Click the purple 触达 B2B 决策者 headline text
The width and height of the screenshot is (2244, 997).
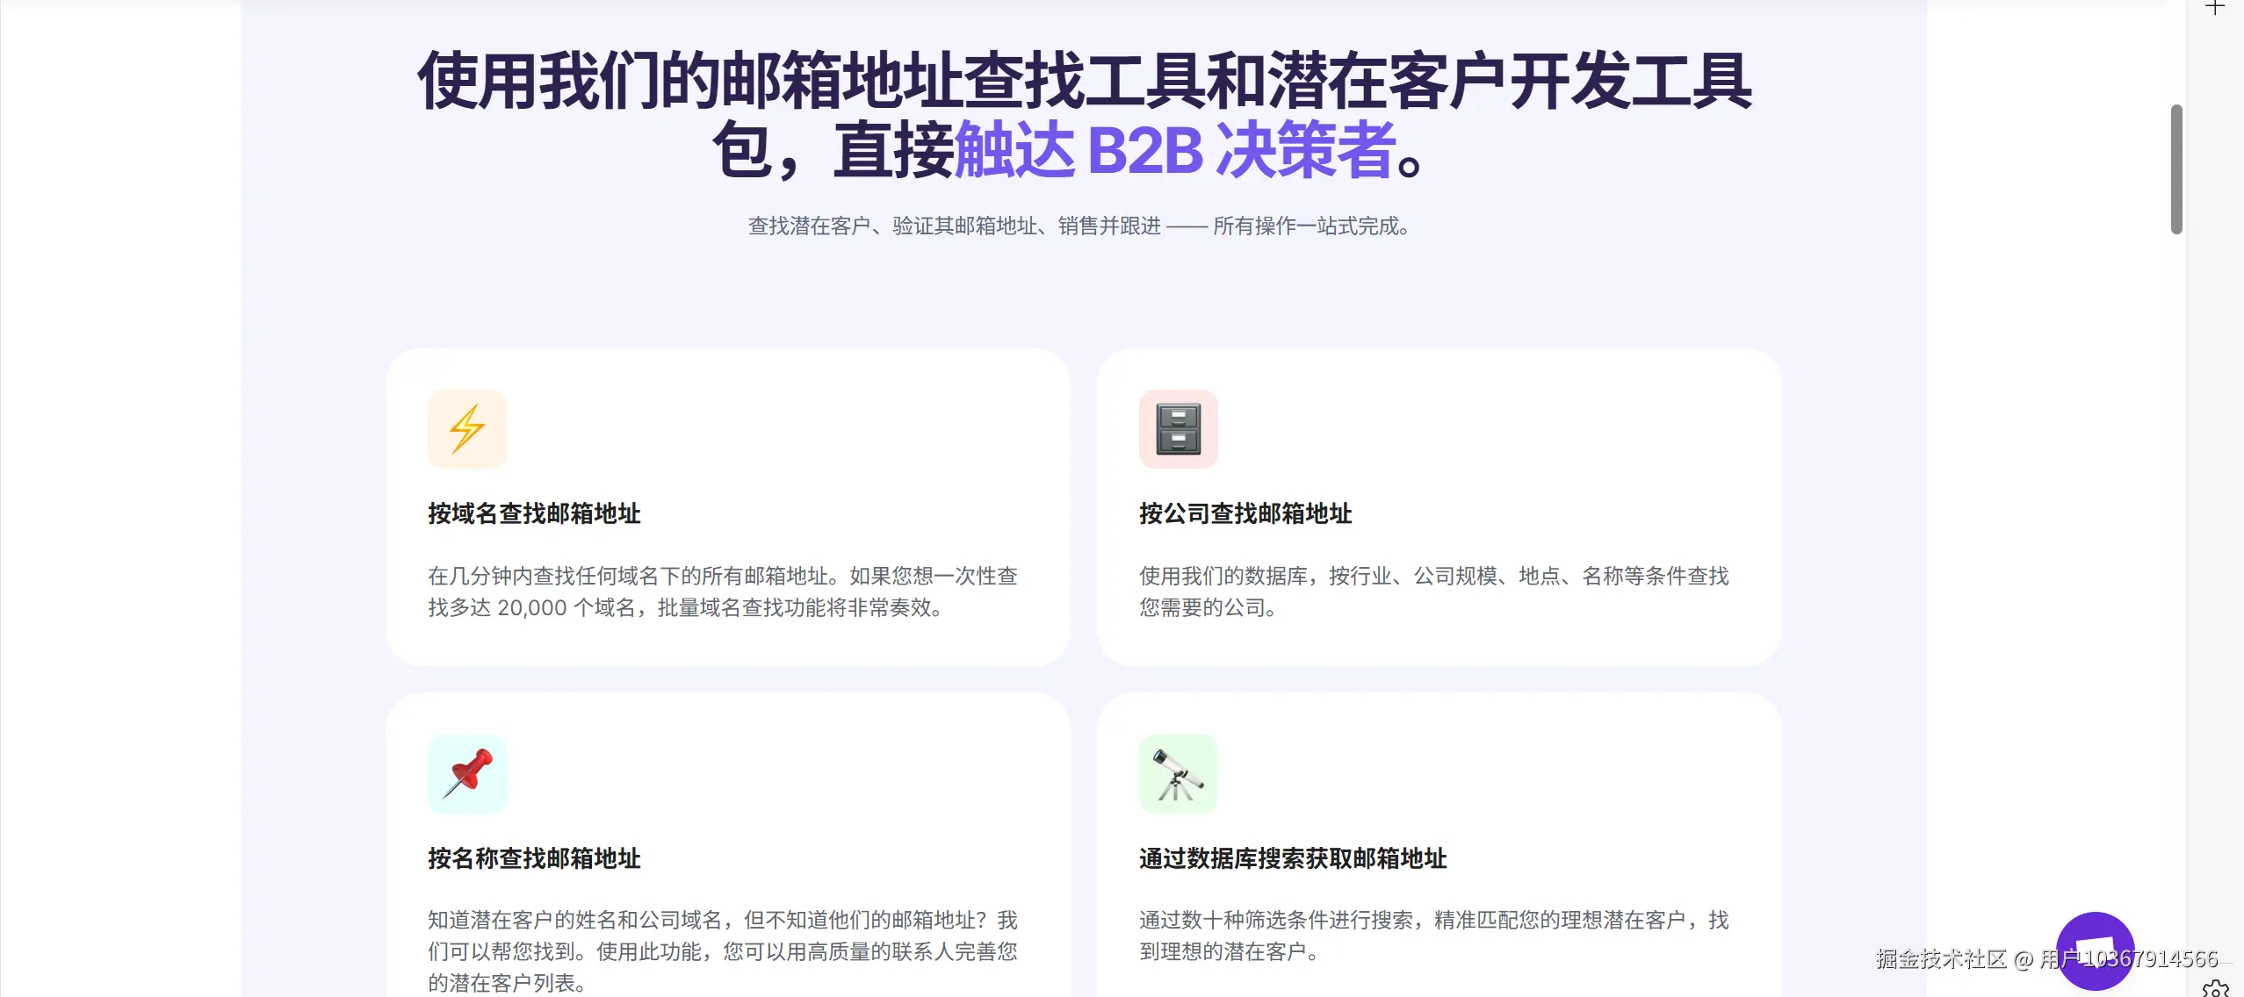(x=1175, y=150)
